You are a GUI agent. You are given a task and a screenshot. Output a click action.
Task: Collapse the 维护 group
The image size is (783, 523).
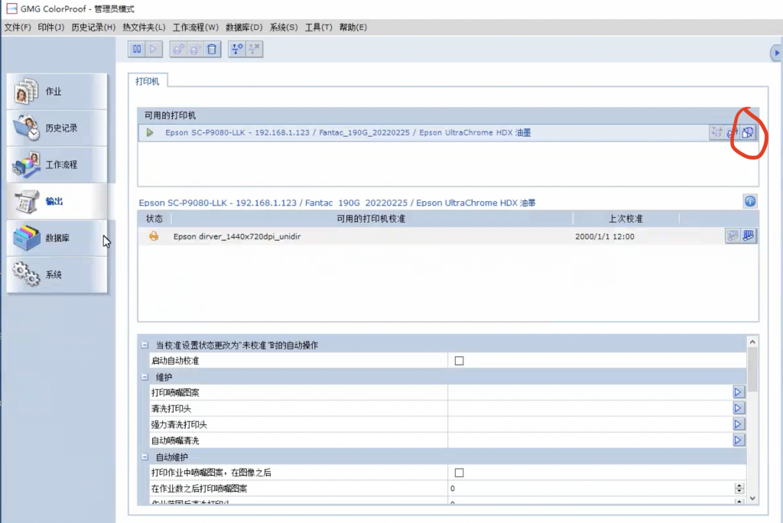coord(145,377)
